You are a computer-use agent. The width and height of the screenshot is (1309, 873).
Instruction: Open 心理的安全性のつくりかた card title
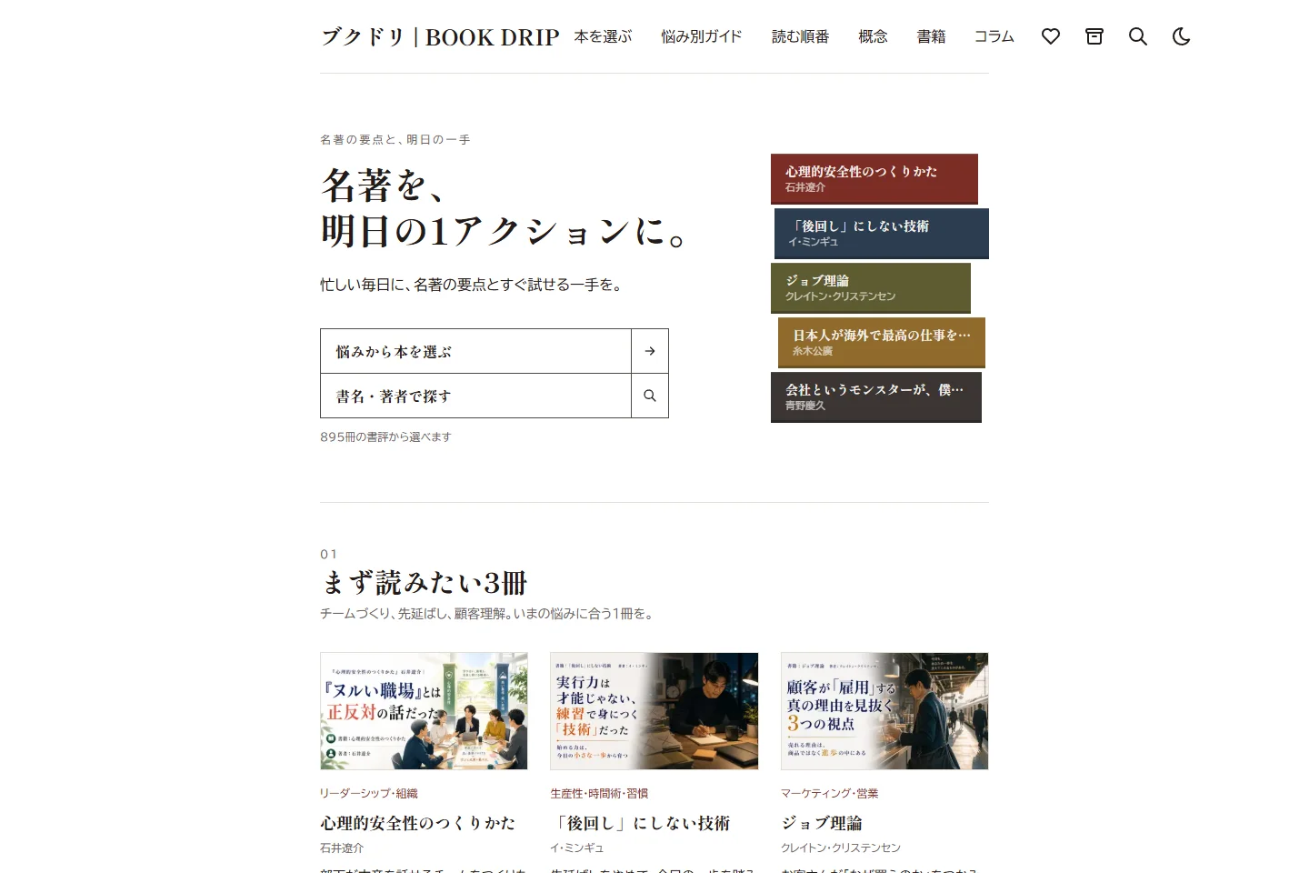pos(417,823)
